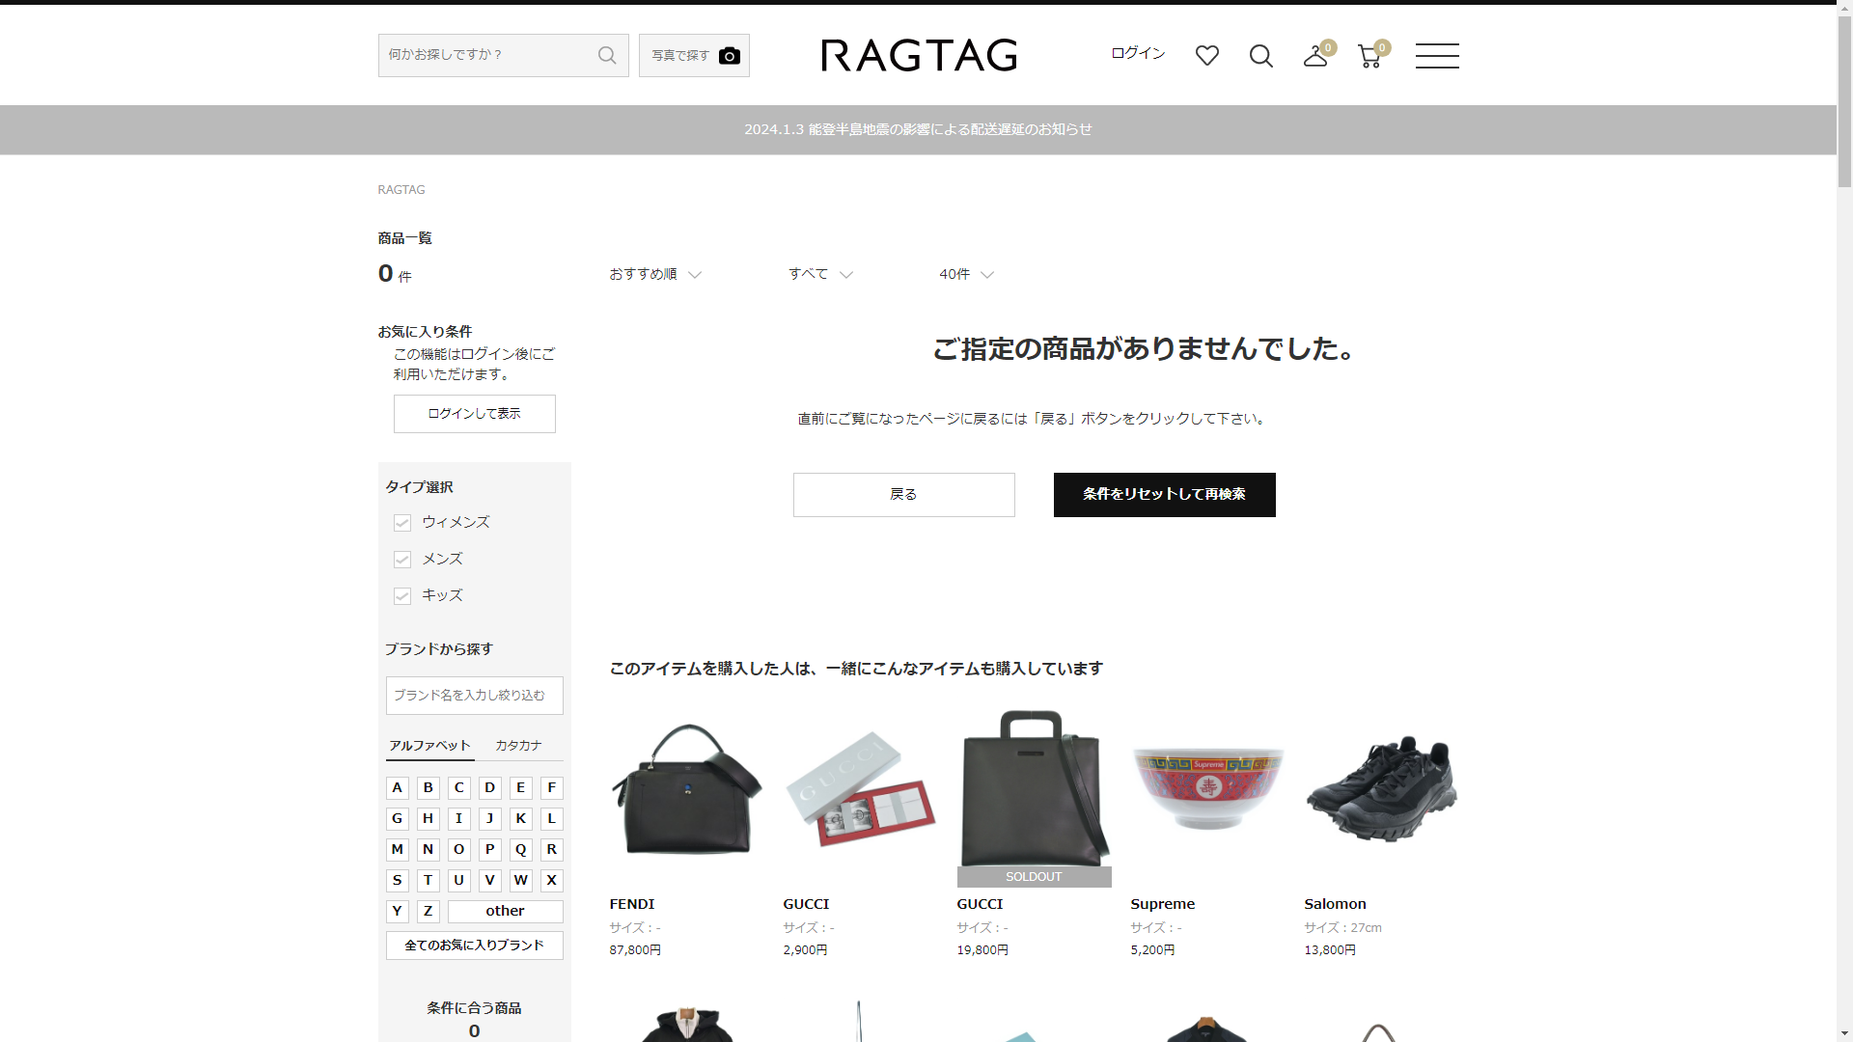The height and width of the screenshot is (1042, 1853).
Task: Check the キッズ checkbox
Action: point(402,596)
